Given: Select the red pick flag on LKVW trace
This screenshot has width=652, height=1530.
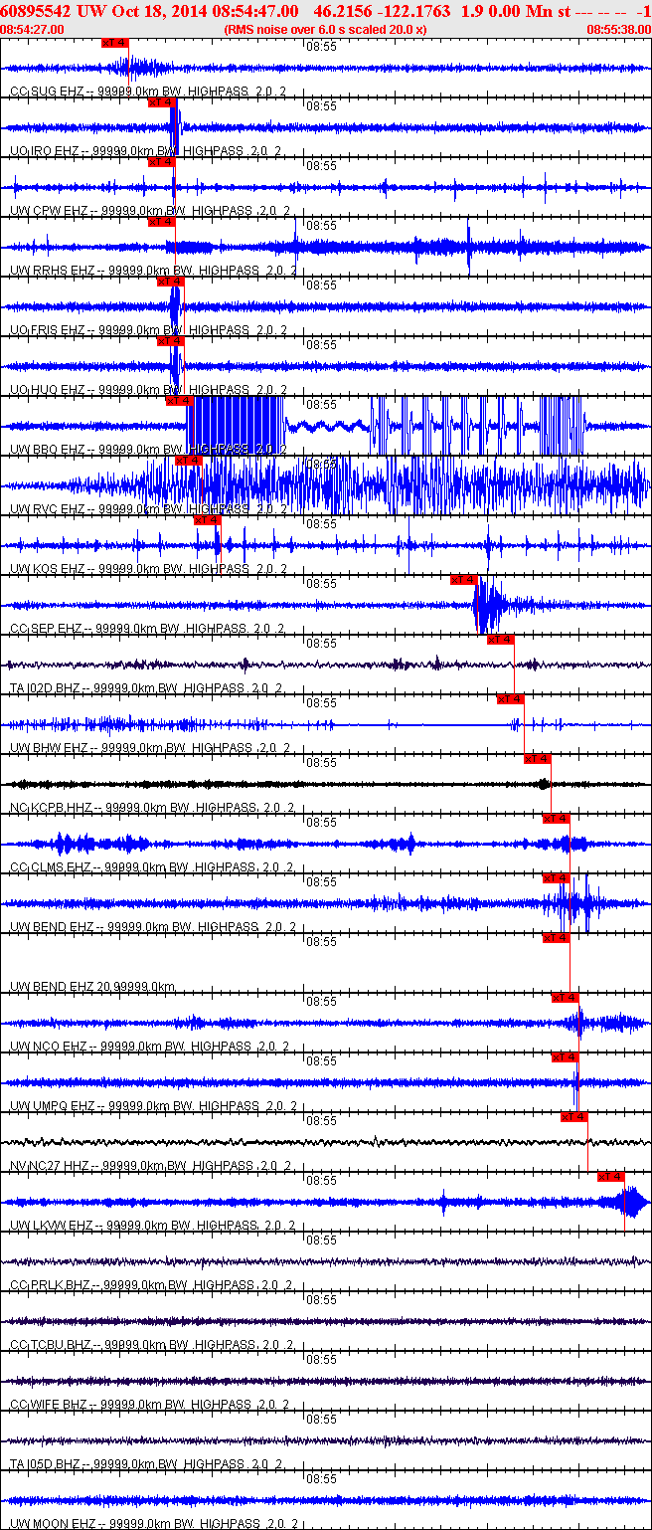Looking at the screenshot, I should (610, 1177).
